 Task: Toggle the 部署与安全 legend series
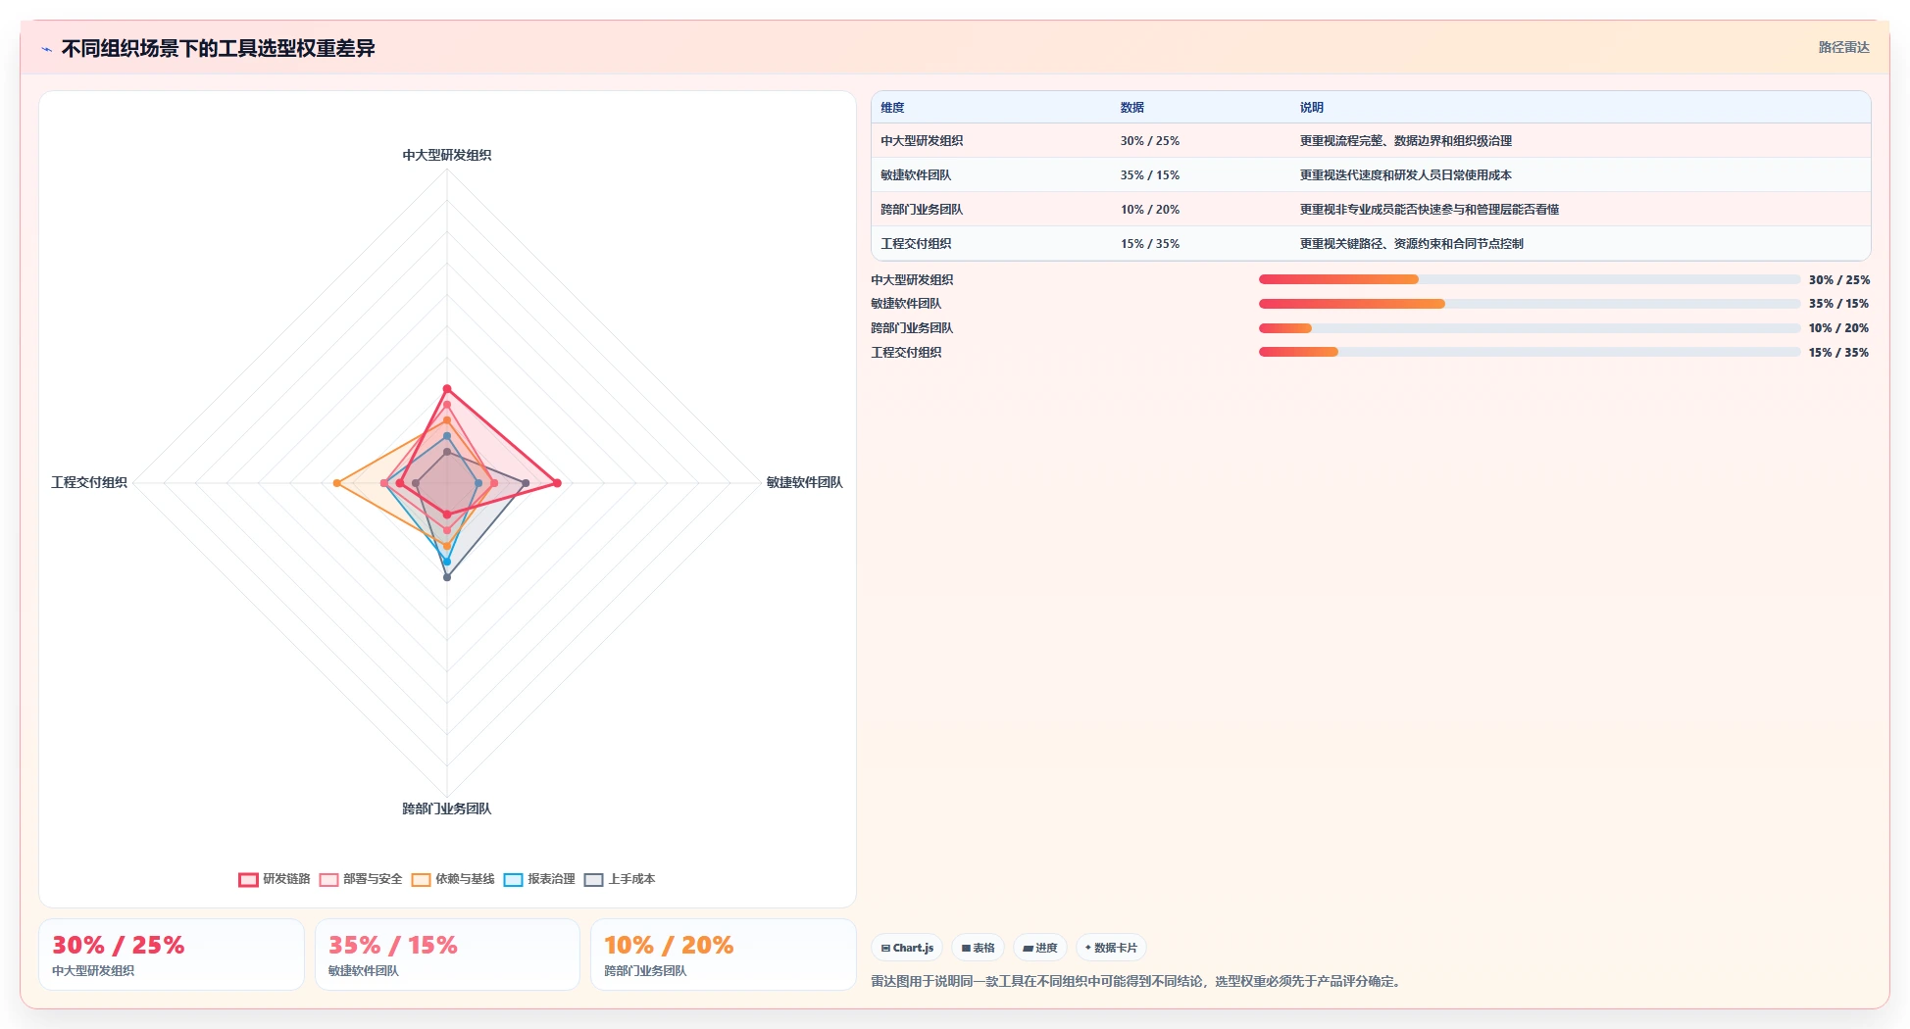tap(361, 879)
